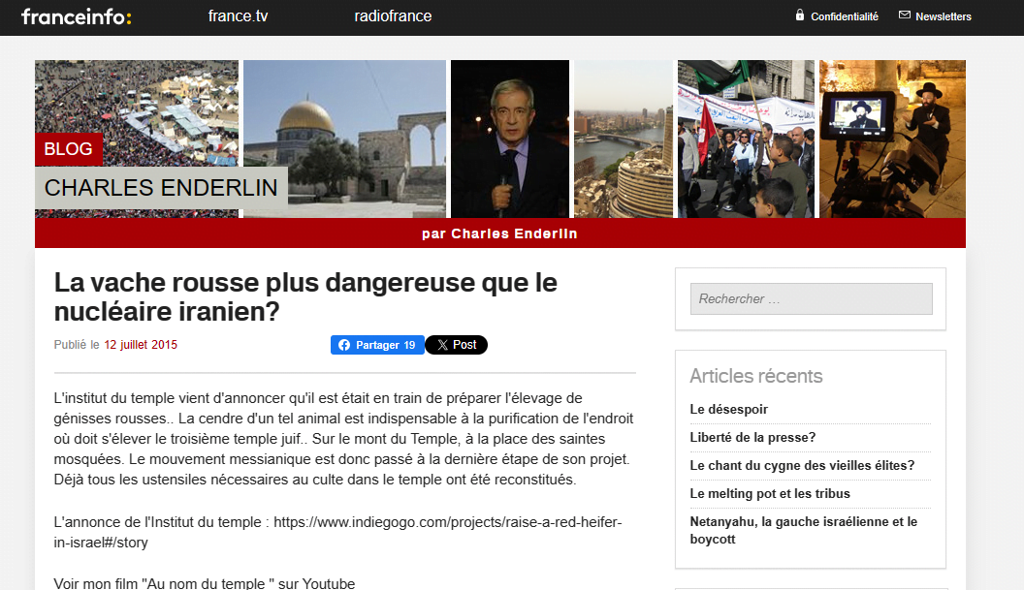
Task: Open recent article Liberté de la presse?
Action: tap(753, 437)
